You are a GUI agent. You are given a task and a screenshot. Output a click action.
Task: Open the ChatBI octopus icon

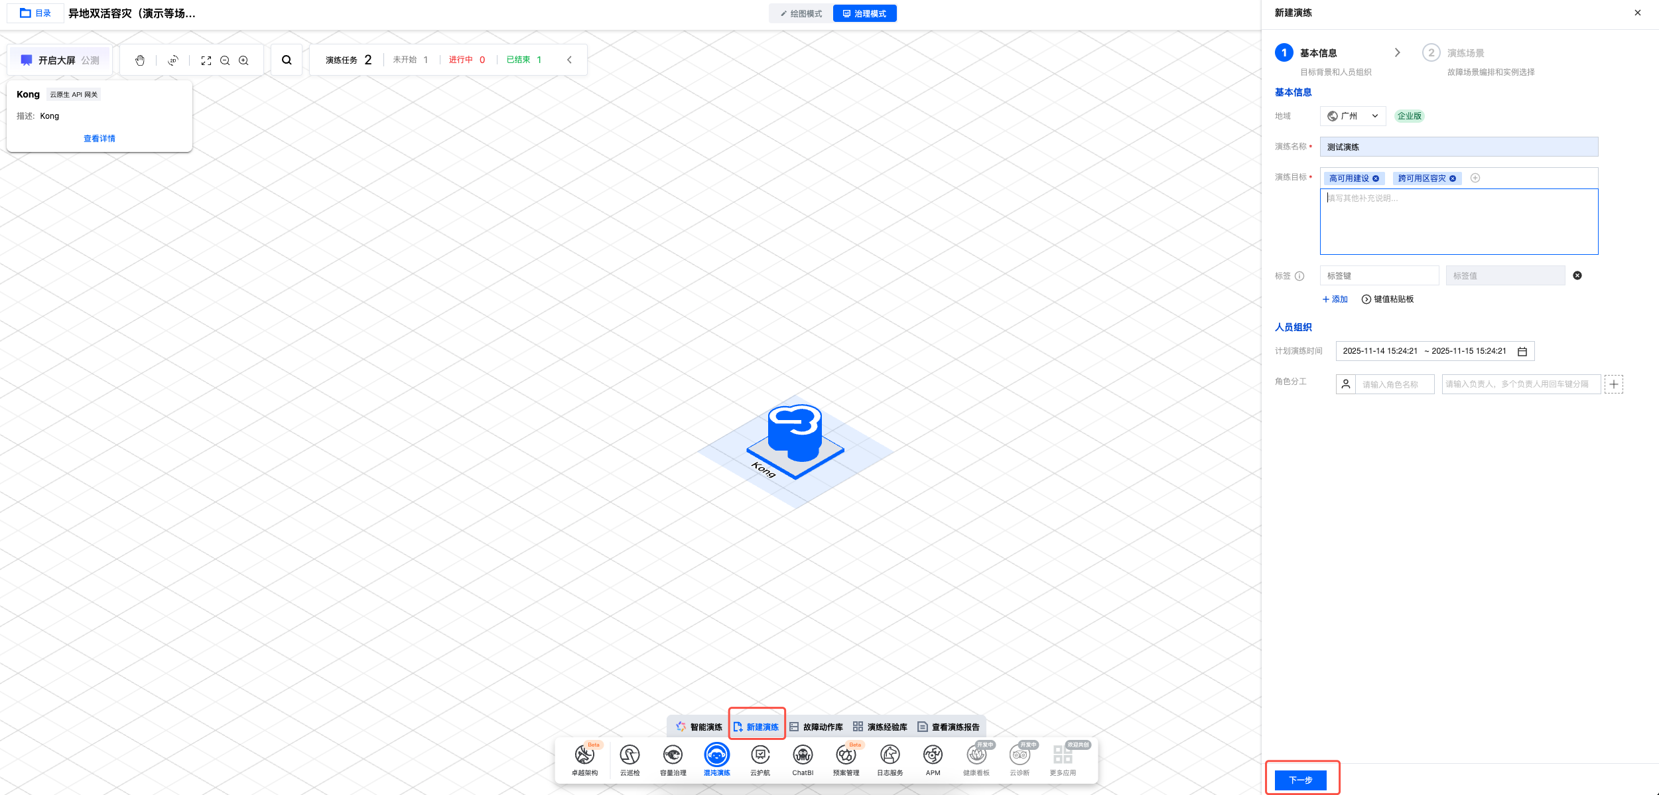803,755
